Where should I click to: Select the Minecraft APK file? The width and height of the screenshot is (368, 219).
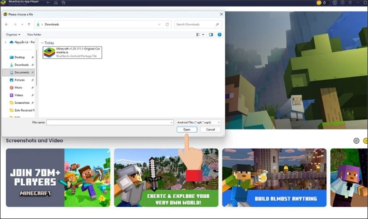pos(72,53)
